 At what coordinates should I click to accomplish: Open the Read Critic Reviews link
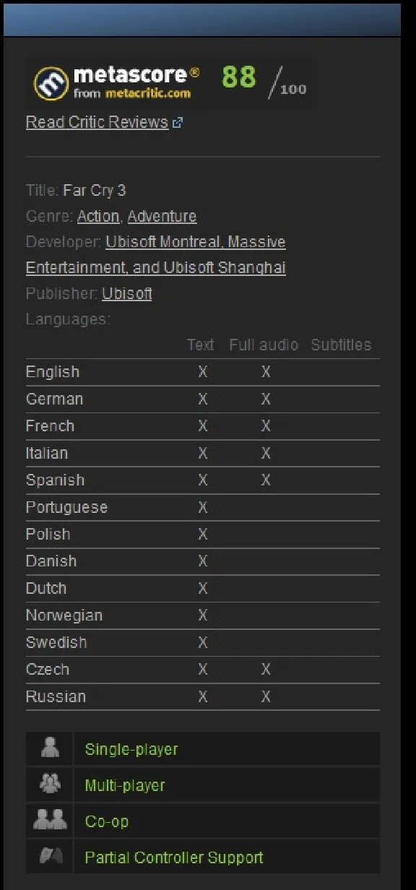(97, 123)
